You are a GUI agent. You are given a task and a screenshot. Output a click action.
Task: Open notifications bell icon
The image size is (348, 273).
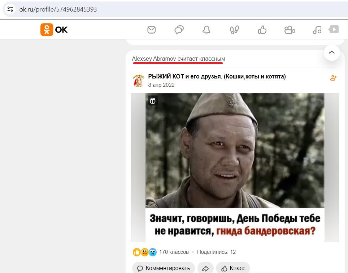coord(206,30)
